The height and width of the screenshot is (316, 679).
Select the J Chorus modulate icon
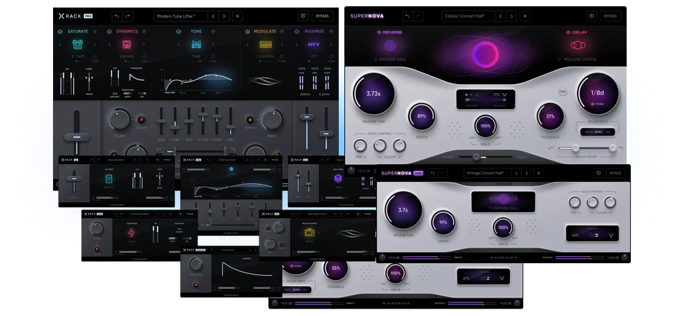click(265, 44)
